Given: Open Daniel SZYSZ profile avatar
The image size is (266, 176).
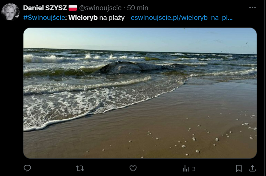Looking at the screenshot, I should pos(10,12).
